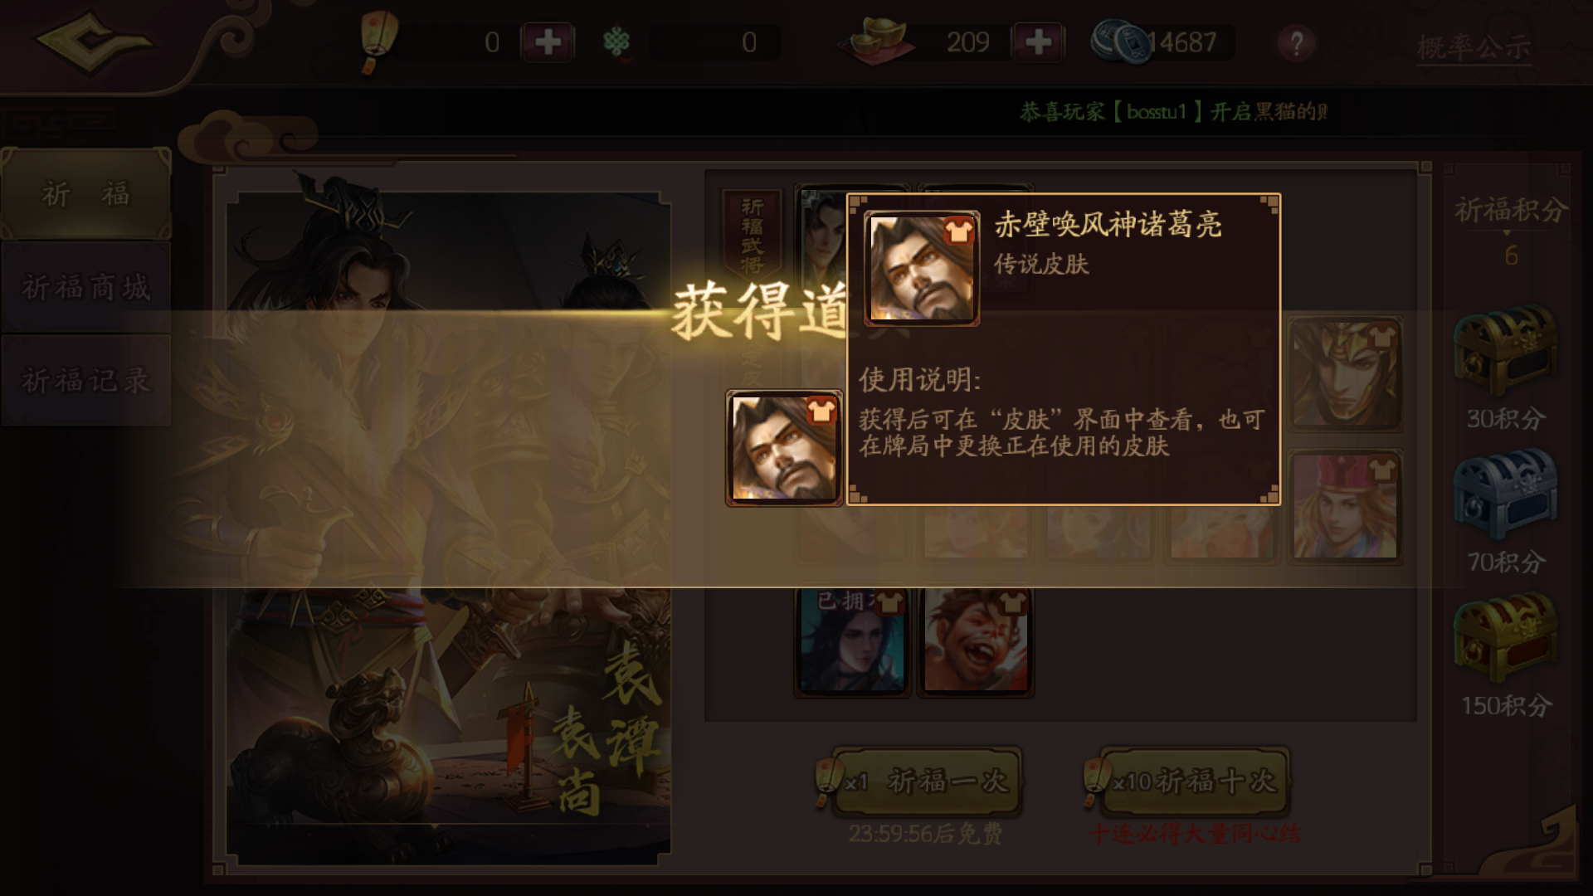Open the 概率公示 link
The height and width of the screenshot is (896, 1593).
(x=1473, y=47)
